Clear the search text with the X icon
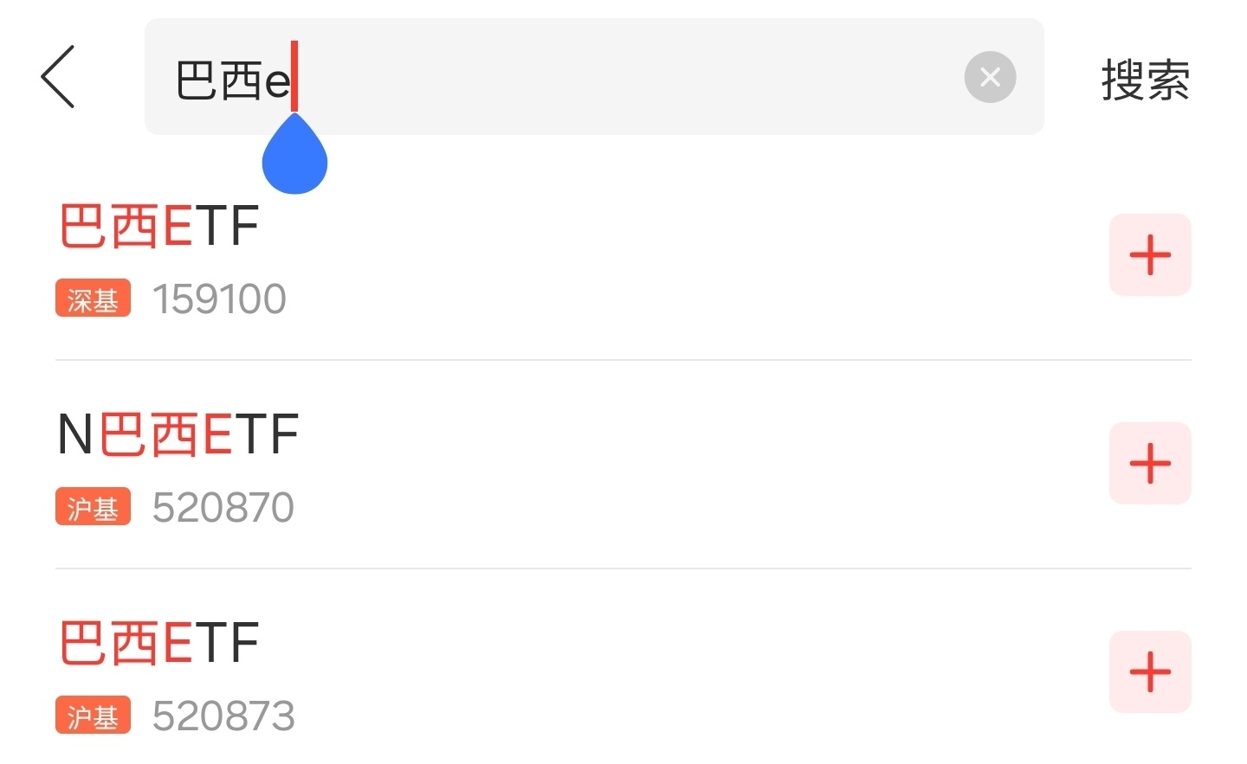 tap(990, 77)
